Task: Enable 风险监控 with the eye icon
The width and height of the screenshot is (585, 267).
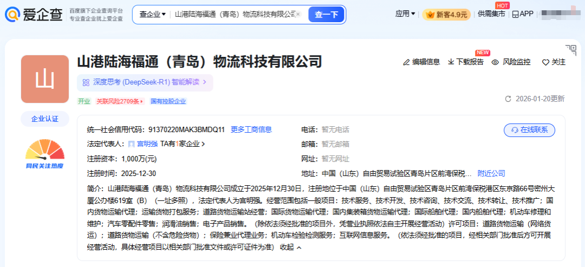Action: 495,62
